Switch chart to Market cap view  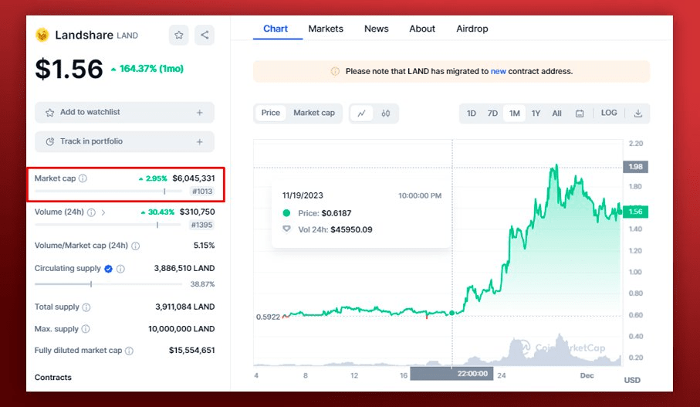click(x=314, y=113)
